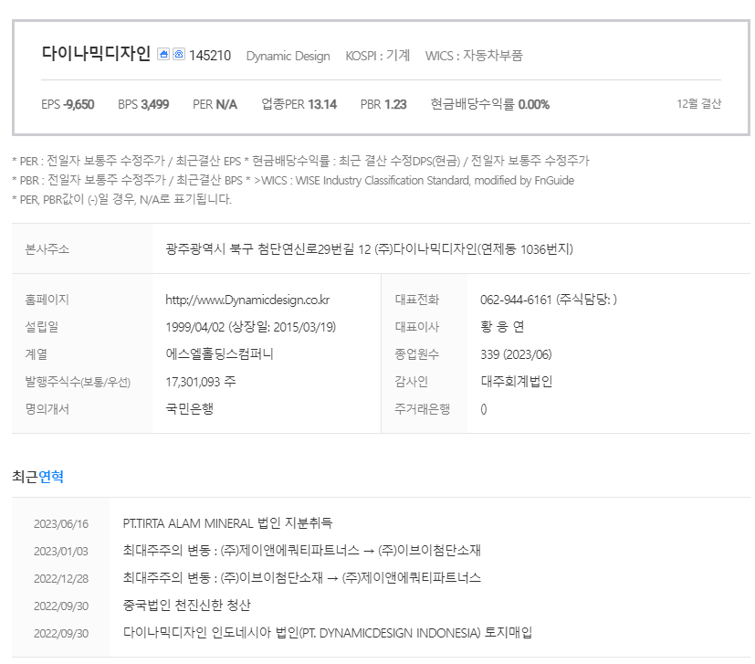Click the 최근연혁 section heading
Screen dimensions: 755x664
(37, 477)
